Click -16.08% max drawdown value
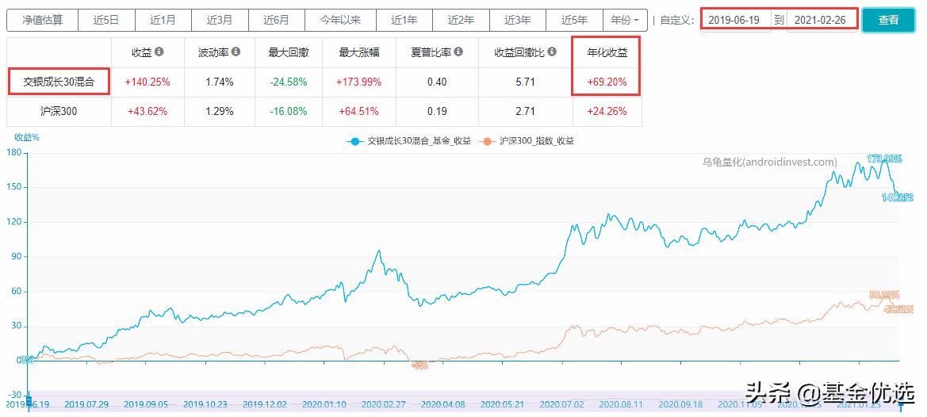Image resolution: width=927 pixels, height=417 pixels. (289, 111)
